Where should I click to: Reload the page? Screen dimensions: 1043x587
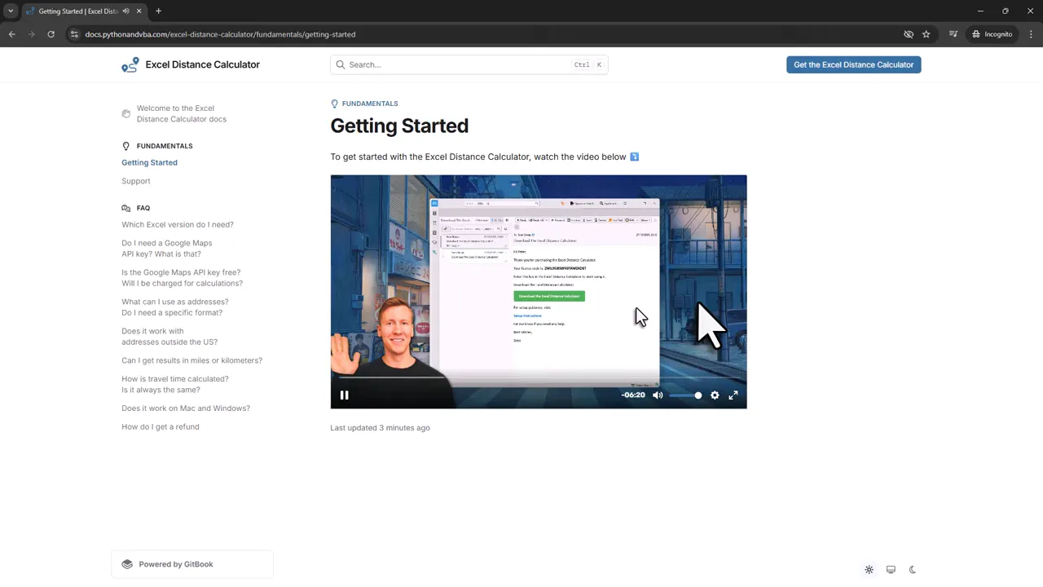pos(51,34)
